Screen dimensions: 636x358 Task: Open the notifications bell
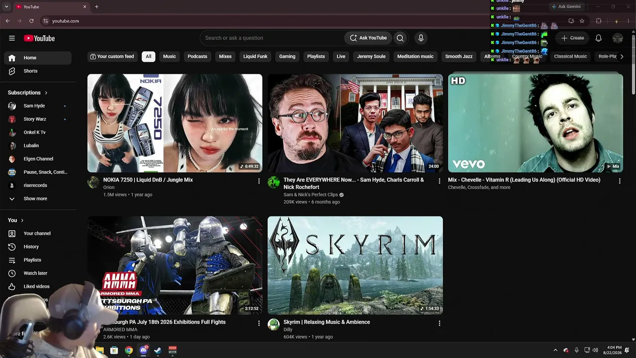click(599, 38)
